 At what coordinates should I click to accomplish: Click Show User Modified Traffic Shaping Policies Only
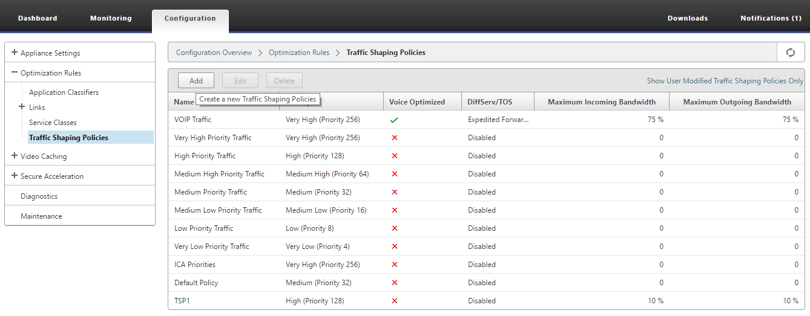(725, 80)
